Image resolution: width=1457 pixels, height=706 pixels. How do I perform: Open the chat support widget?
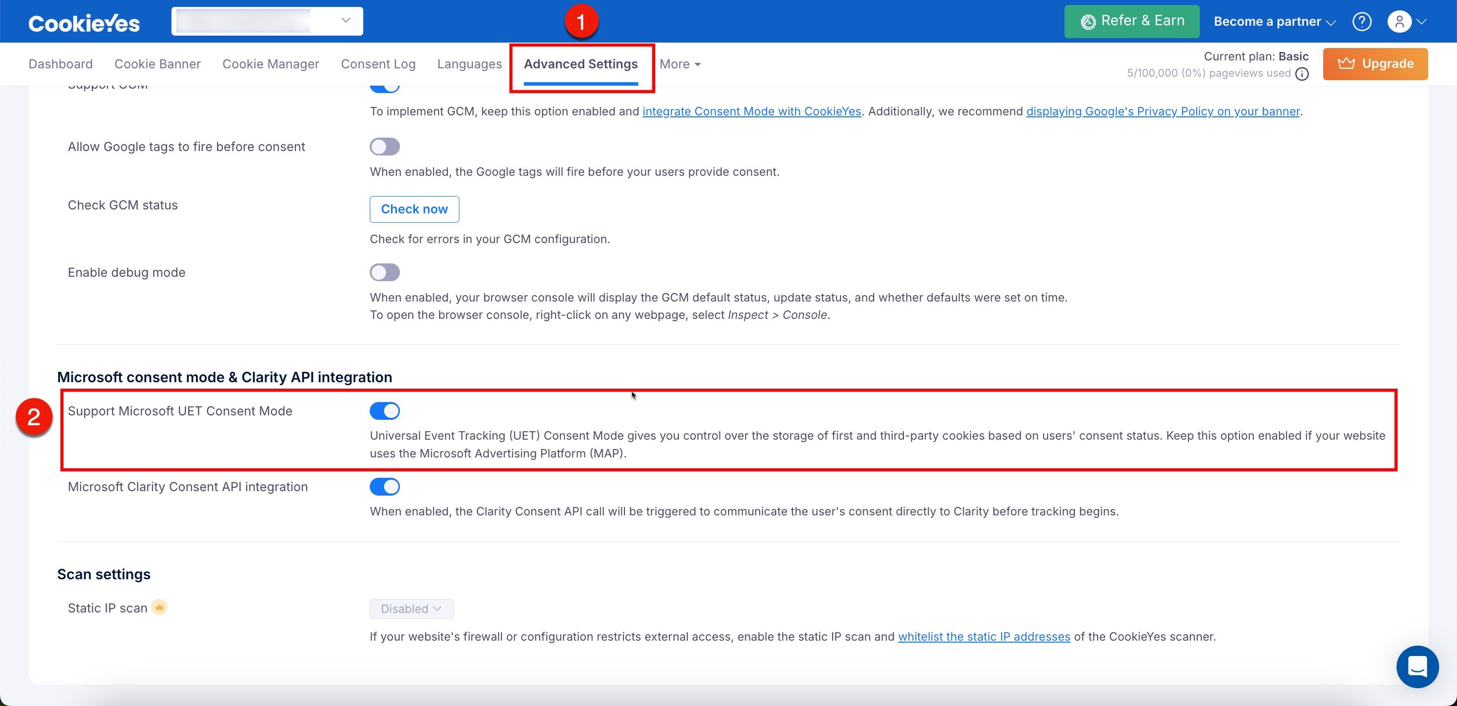coord(1417,666)
